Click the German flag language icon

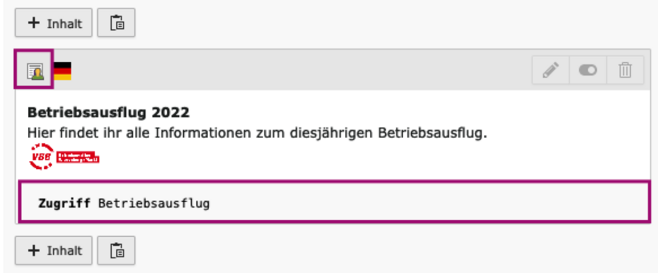[62, 71]
